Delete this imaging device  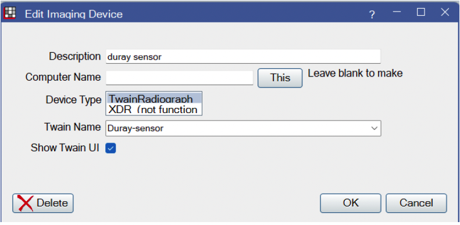click(x=43, y=203)
